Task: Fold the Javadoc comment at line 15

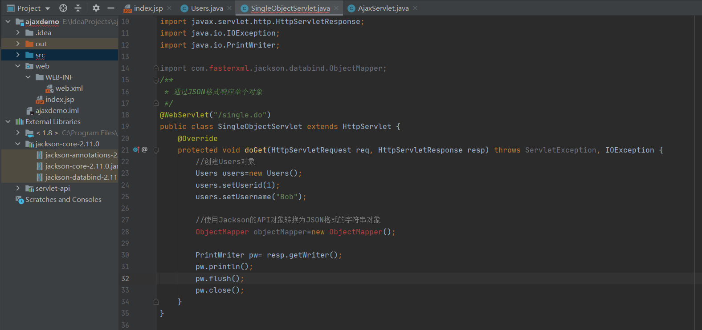Action: [x=156, y=80]
